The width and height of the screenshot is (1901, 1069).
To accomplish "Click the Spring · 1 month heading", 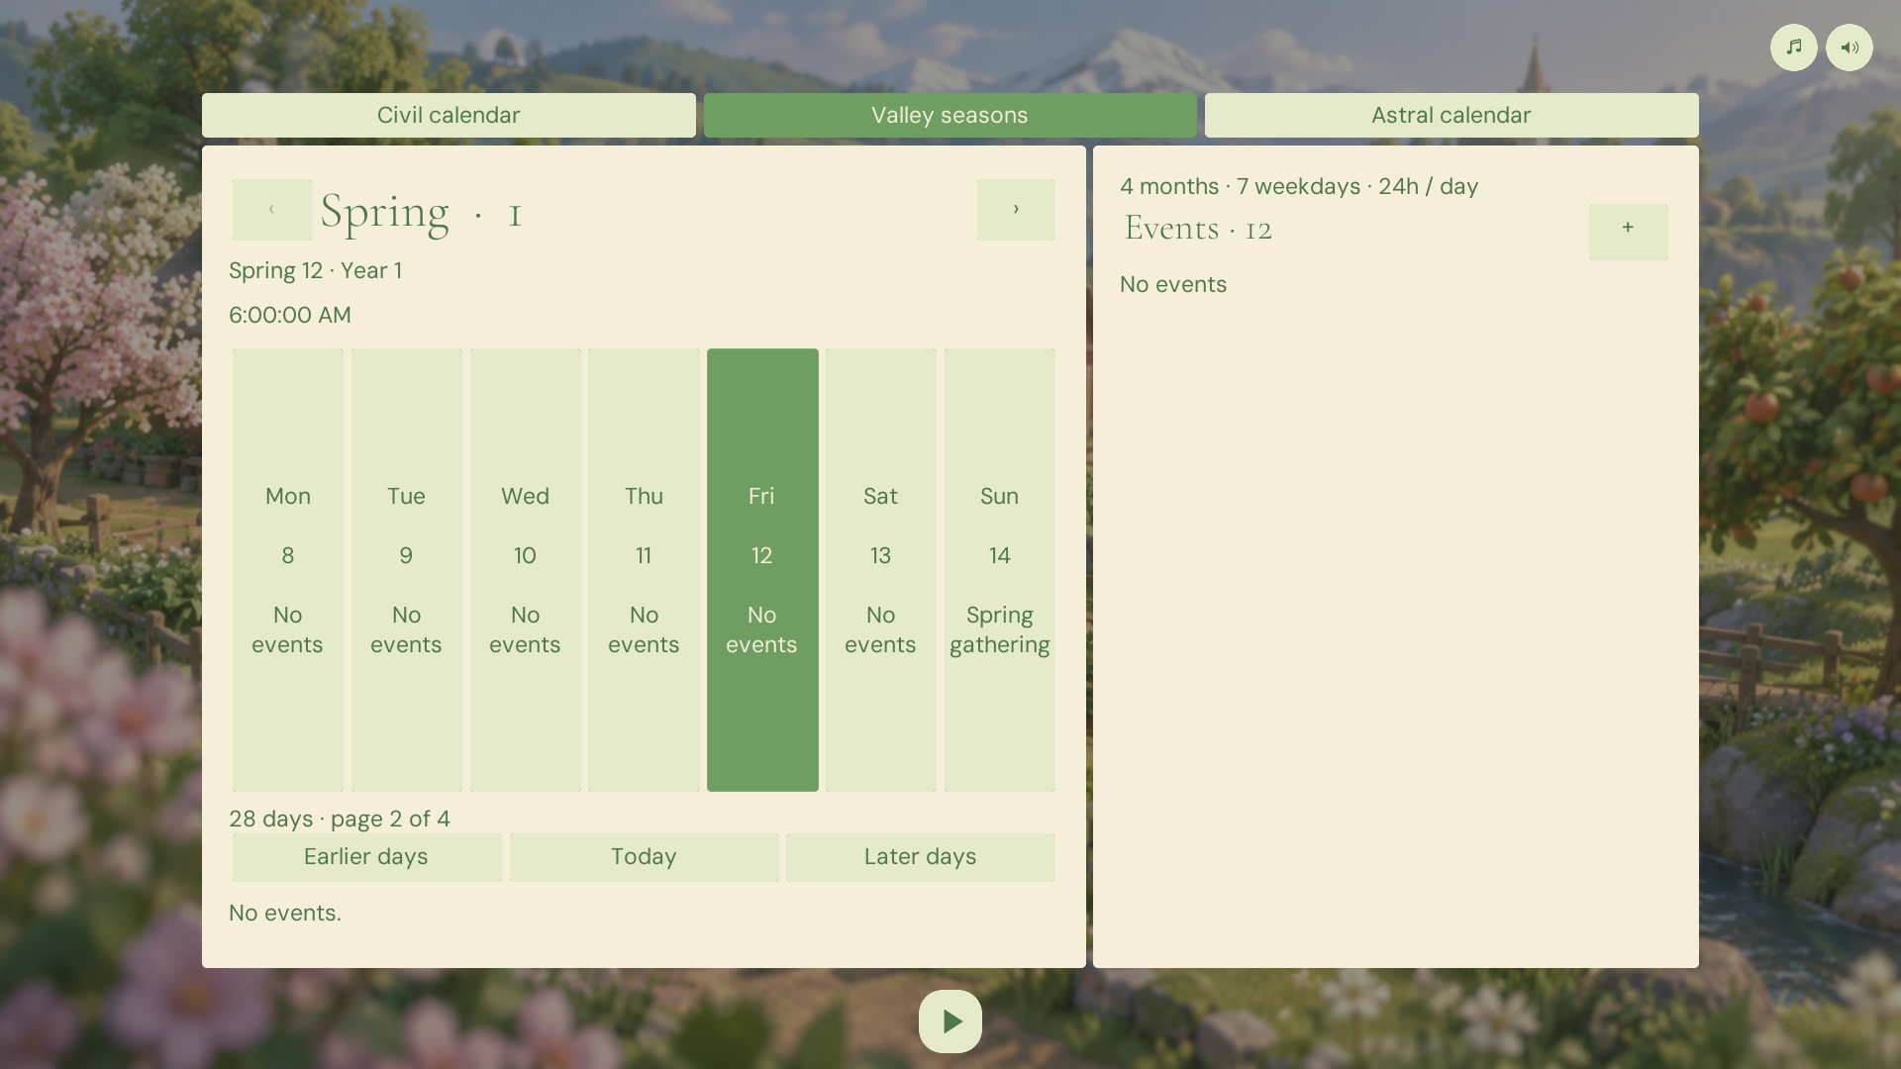I will [422, 211].
